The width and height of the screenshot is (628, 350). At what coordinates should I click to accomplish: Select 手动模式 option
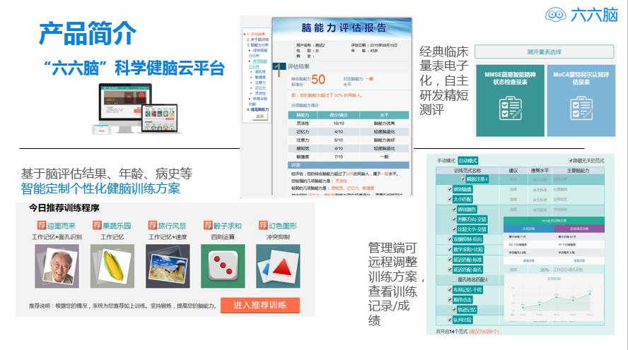pyautogui.click(x=446, y=161)
